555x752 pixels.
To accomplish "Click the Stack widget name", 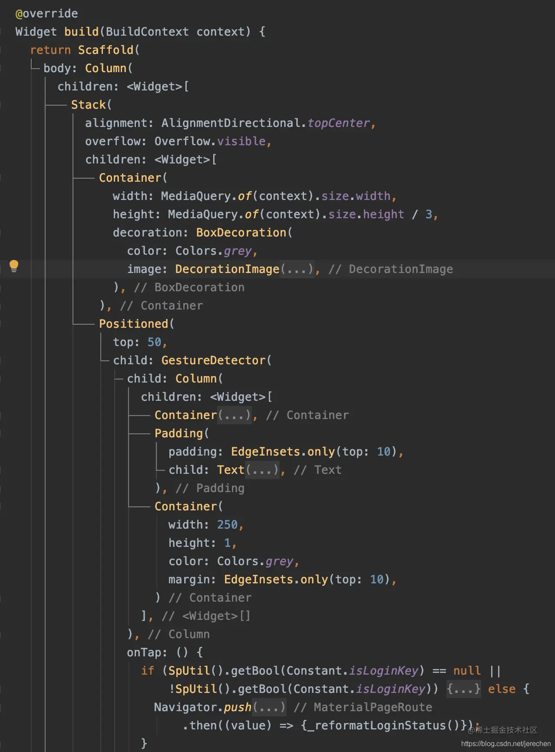I will [89, 105].
